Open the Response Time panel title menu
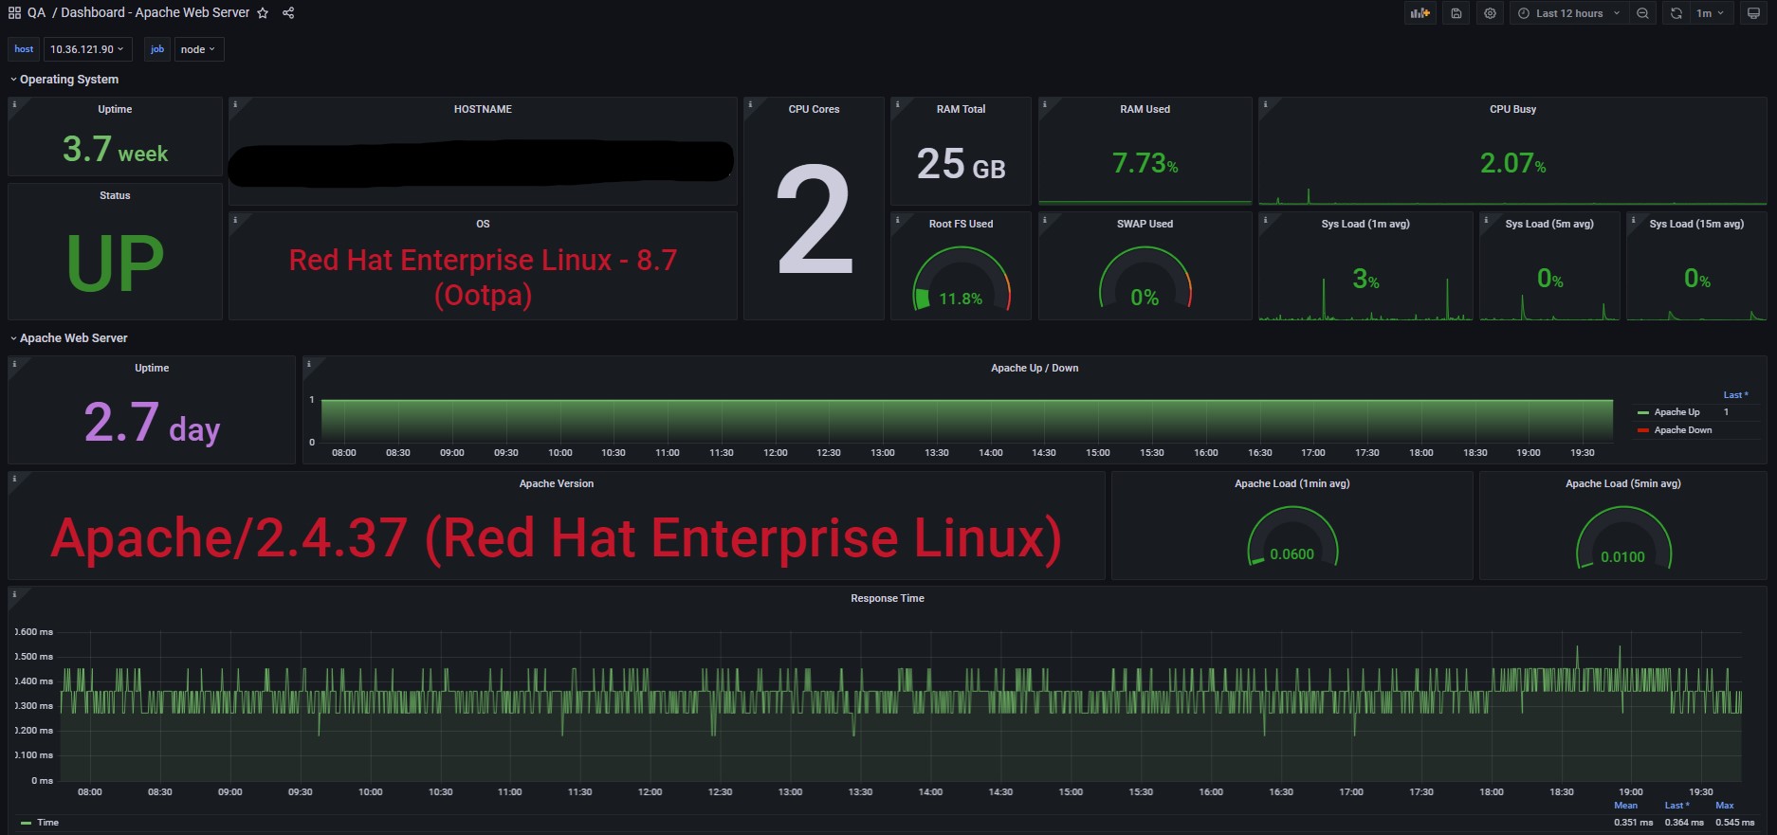This screenshot has height=835, width=1777. pos(888,598)
